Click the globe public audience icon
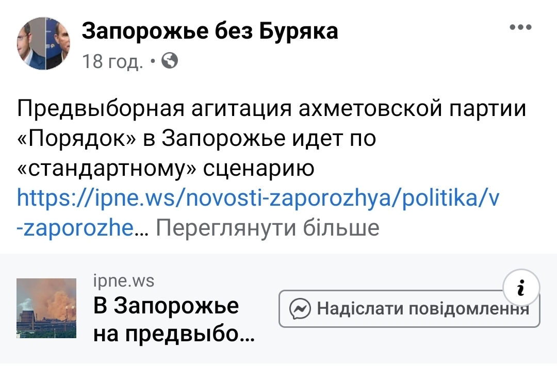 (170, 62)
